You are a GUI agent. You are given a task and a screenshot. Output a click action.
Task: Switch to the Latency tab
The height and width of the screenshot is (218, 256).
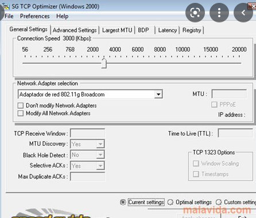point(168,30)
